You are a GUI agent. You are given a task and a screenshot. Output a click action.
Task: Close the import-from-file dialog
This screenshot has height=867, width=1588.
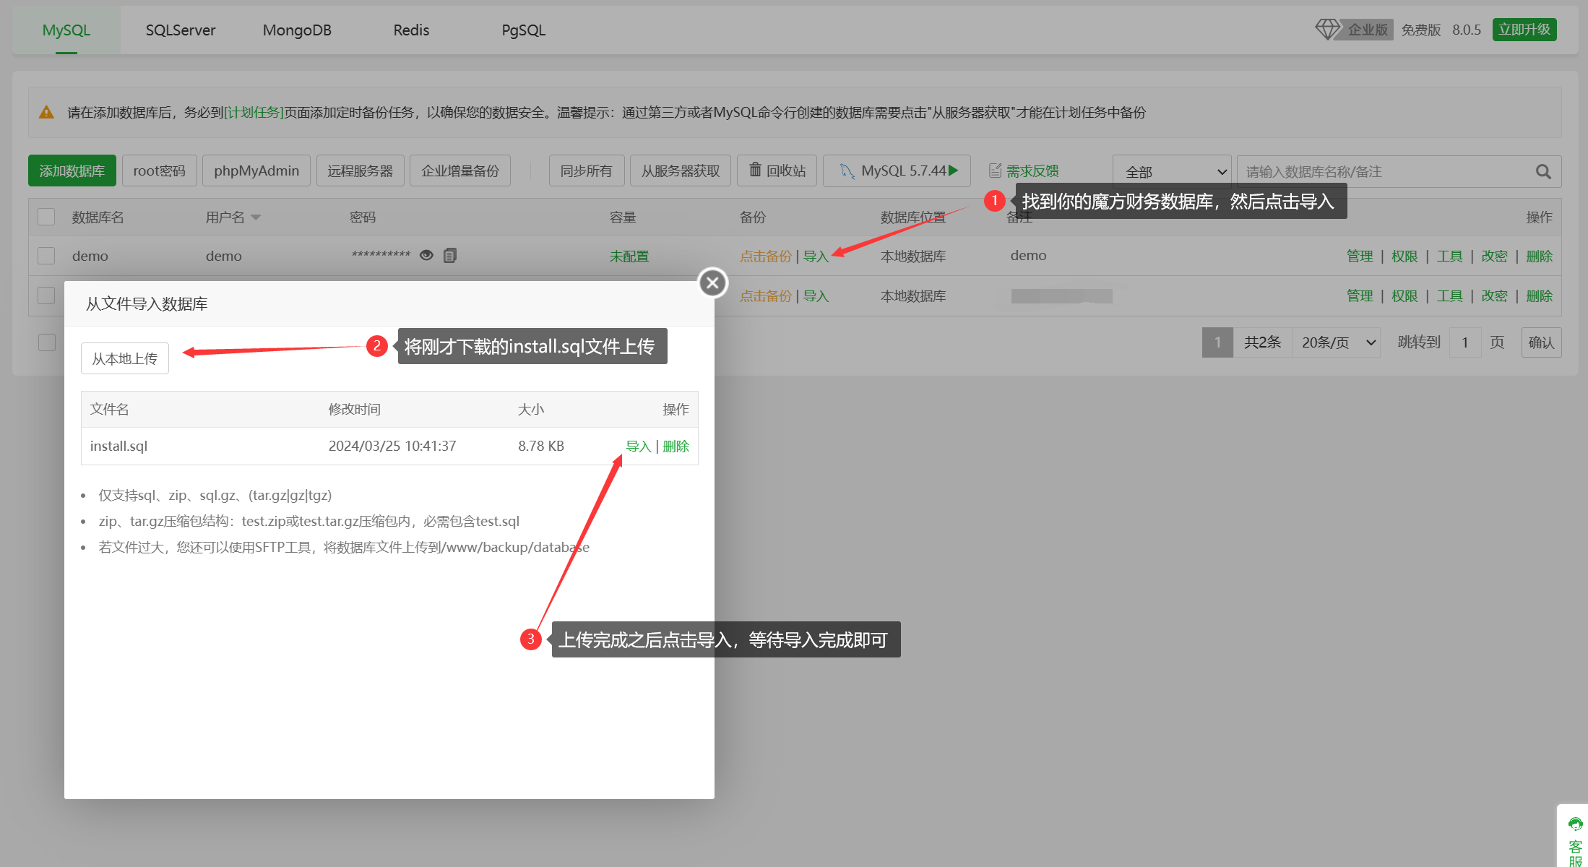(712, 282)
